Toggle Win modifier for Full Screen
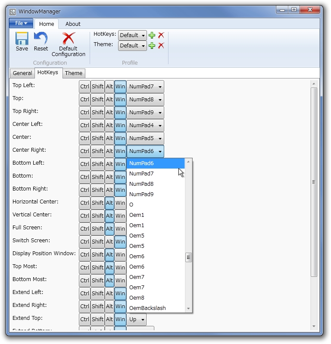This screenshot has width=331, height=344. [x=120, y=229]
